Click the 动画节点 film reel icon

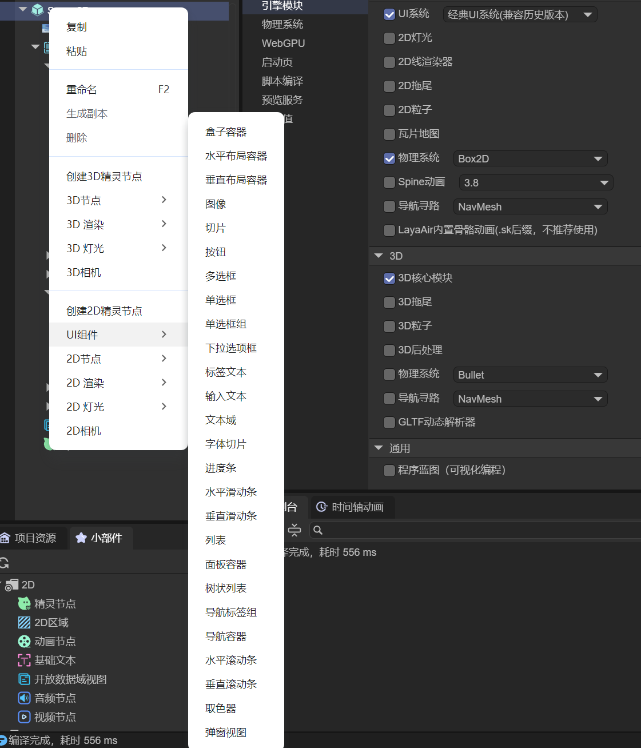(x=24, y=641)
